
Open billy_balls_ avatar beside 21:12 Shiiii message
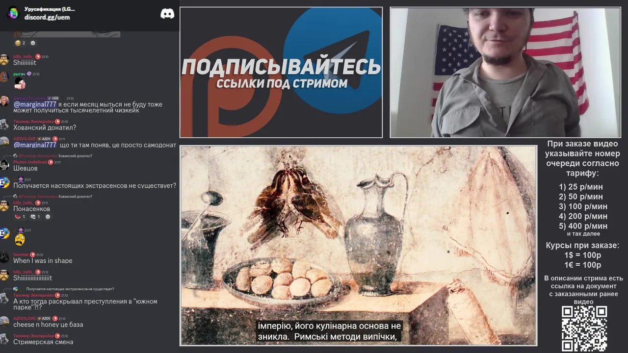click(4, 275)
